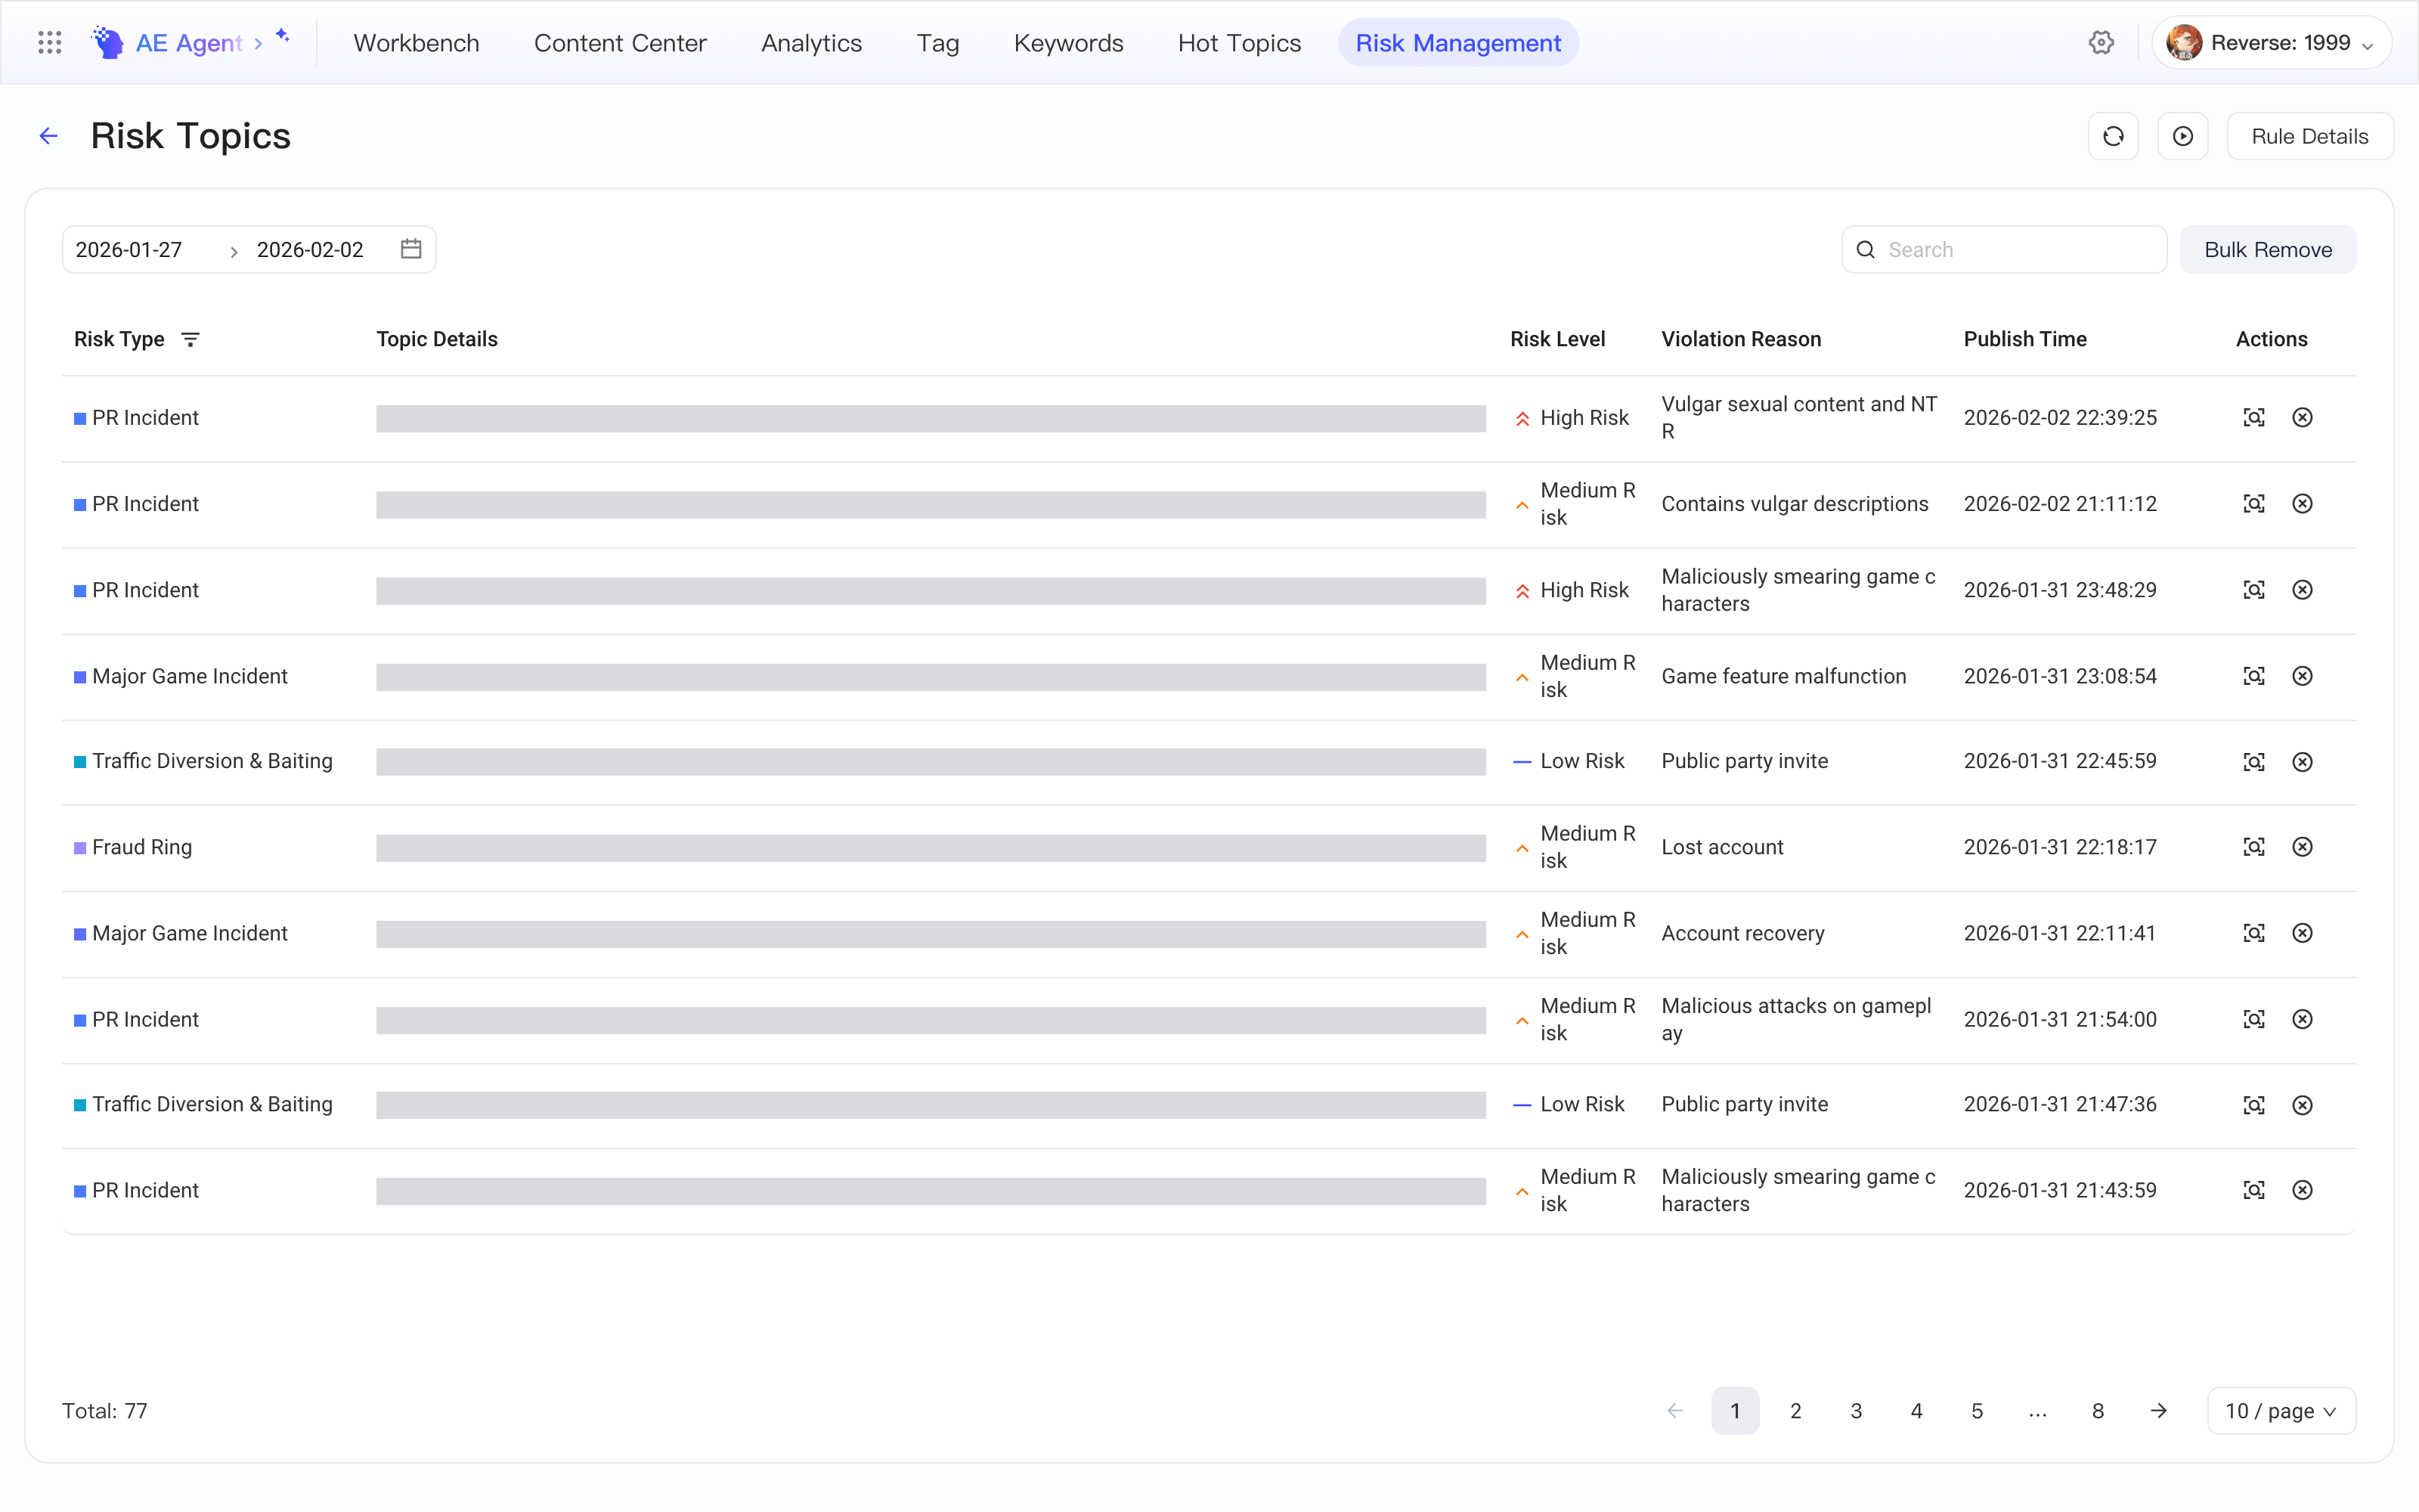Open the calendar icon in date range

pyautogui.click(x=410, y=249)
